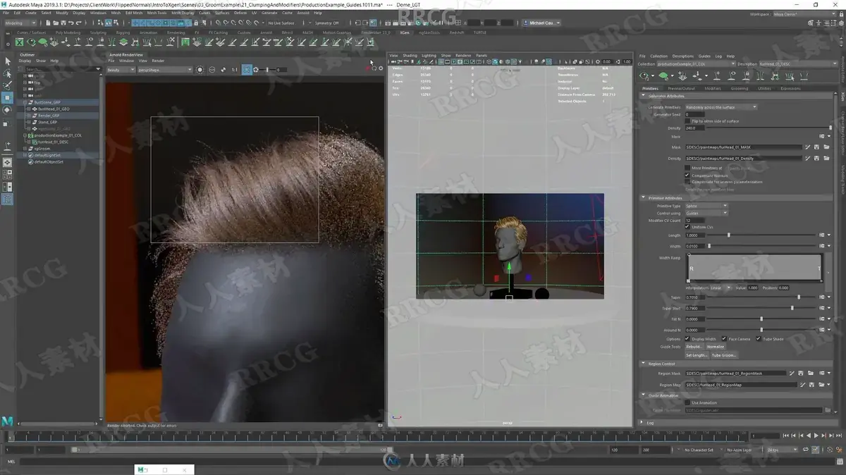Screen dimensions: 846x475
Task: Paint Region Mask using the brush icon
Action: tap(791, 373)
